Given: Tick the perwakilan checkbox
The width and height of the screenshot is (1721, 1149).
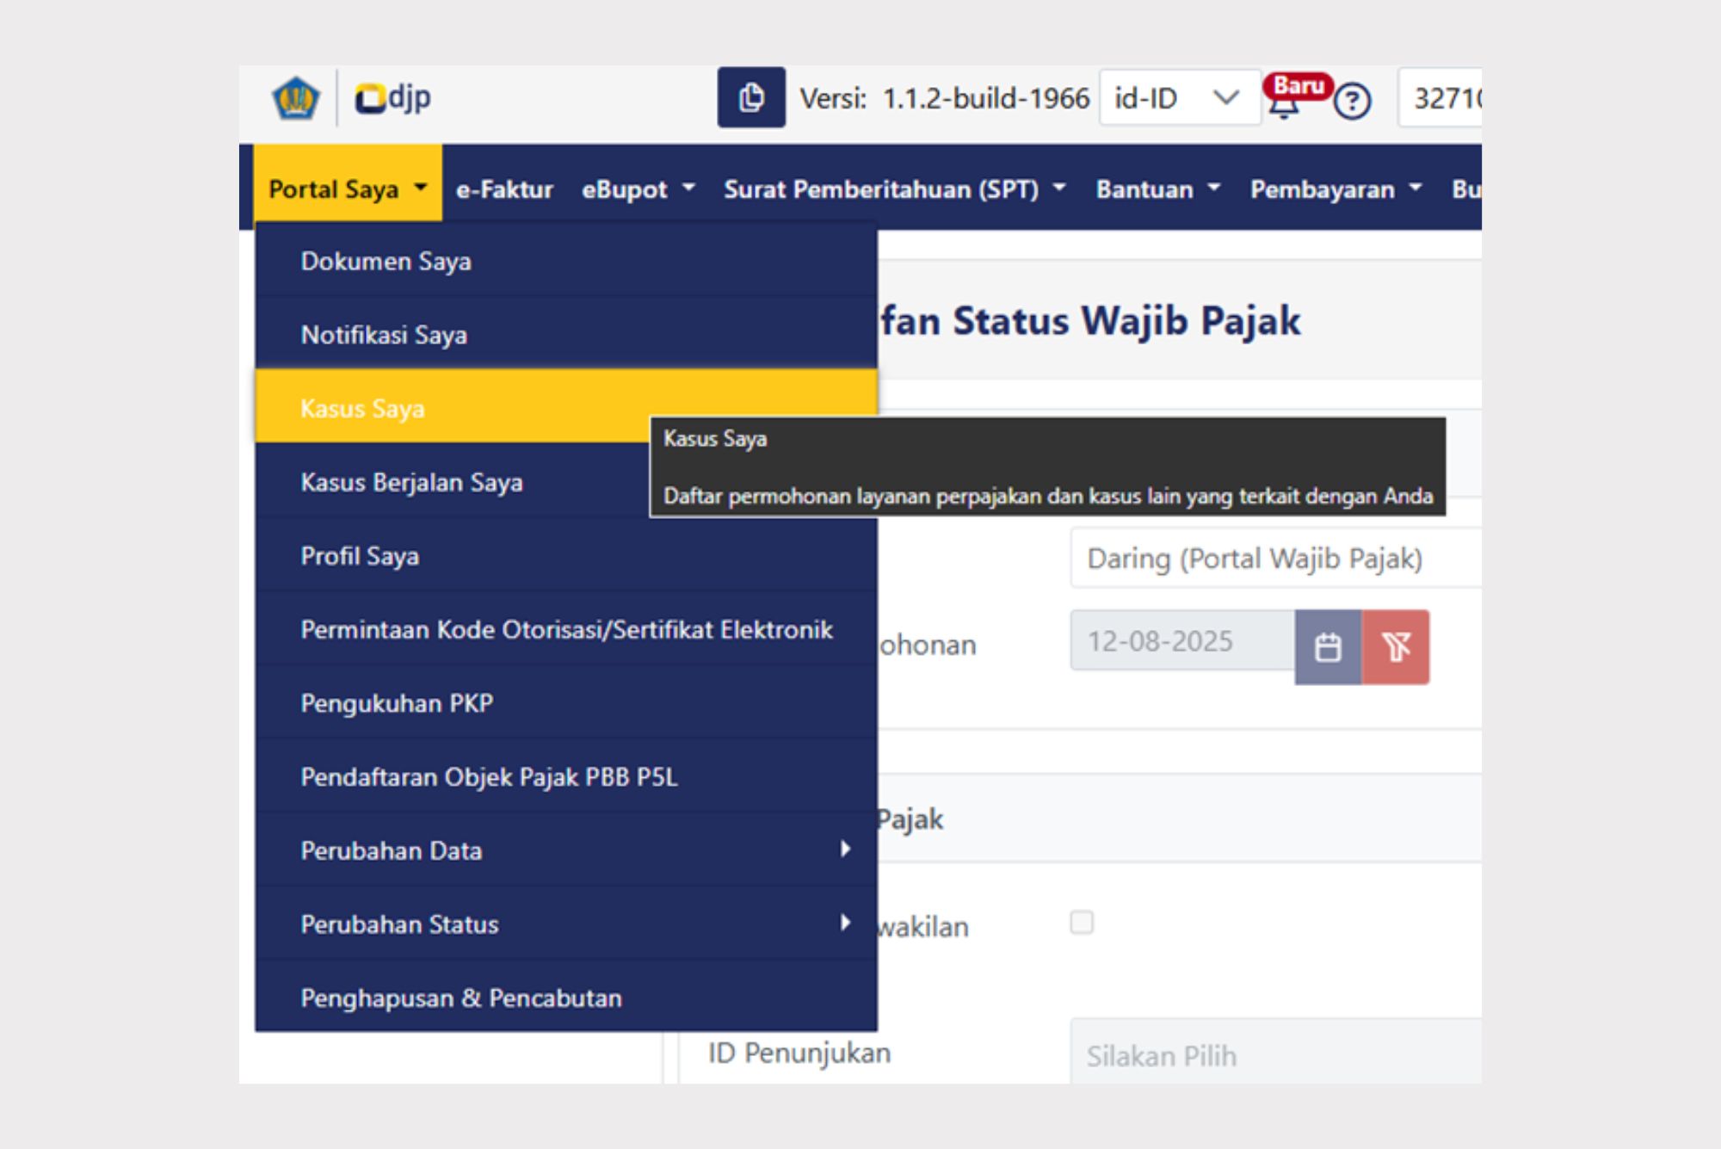Looking at the screenshot, I should [1082, 923].
